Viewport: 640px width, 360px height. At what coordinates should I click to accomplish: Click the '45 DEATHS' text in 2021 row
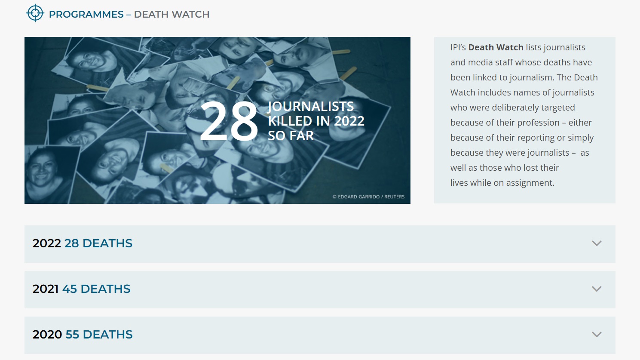[x=96, y=289]
